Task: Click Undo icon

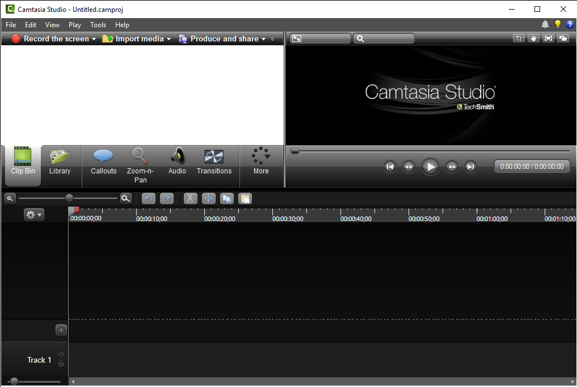Action: tap(149, 198)
